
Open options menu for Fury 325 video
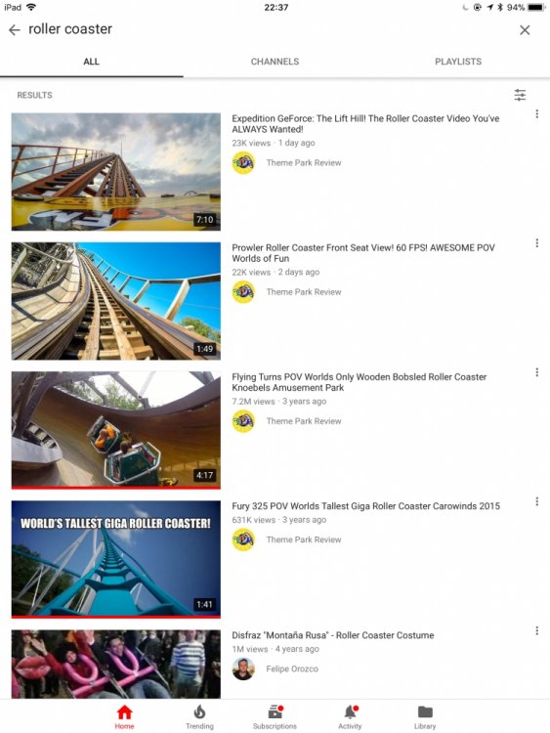point(537,501)
